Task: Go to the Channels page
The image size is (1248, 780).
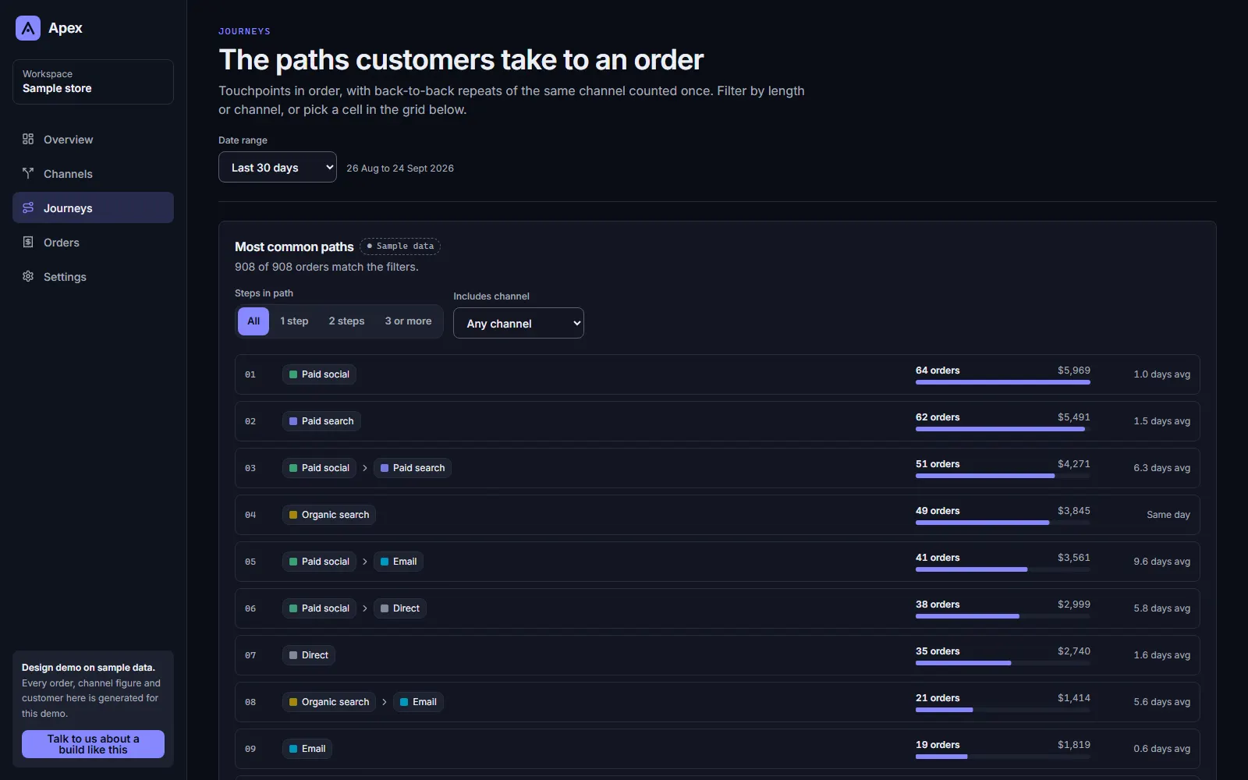Action: point(93,173)
